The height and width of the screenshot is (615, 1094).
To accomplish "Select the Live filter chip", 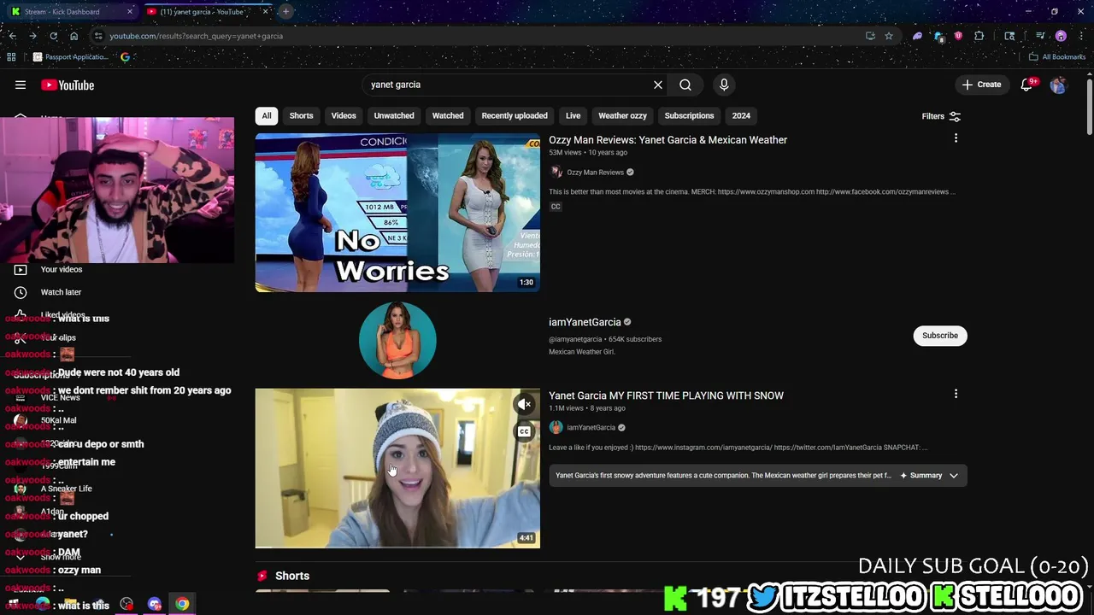I will (x=573, y=116).
